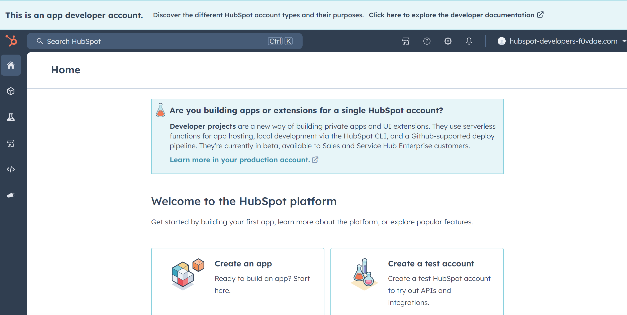Viewport: 627px width, 315px height.
Task: Select the CLI code icon in the sidebar
Action: (x=11, y=169)
